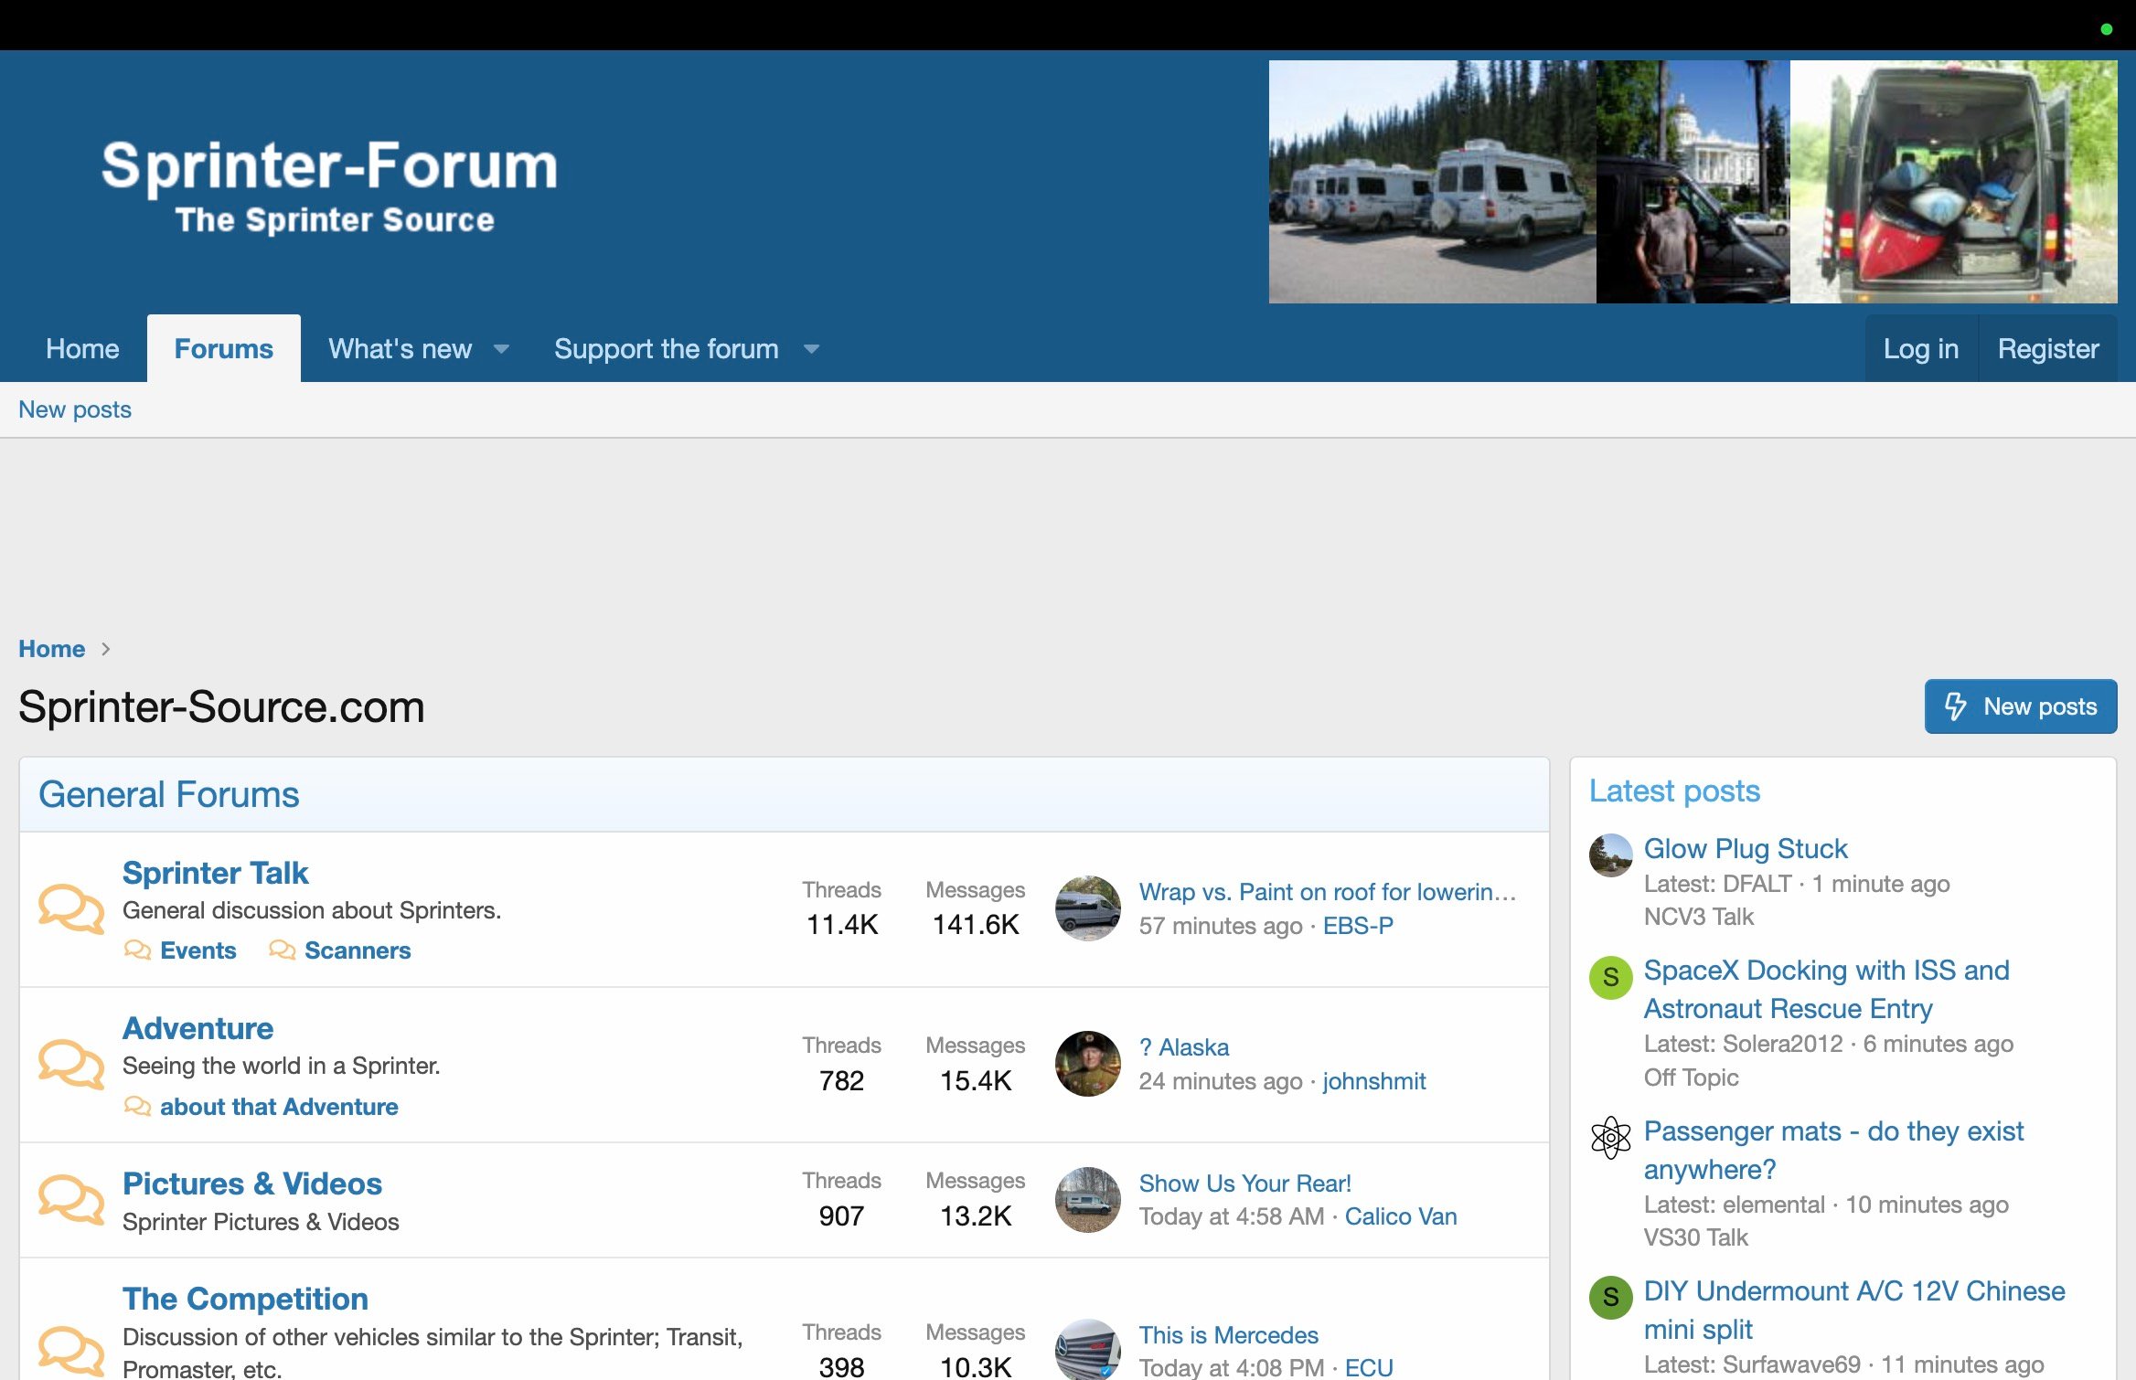Click the blue New posts button
The image size is (2136, 1380).
point(2020,706)
